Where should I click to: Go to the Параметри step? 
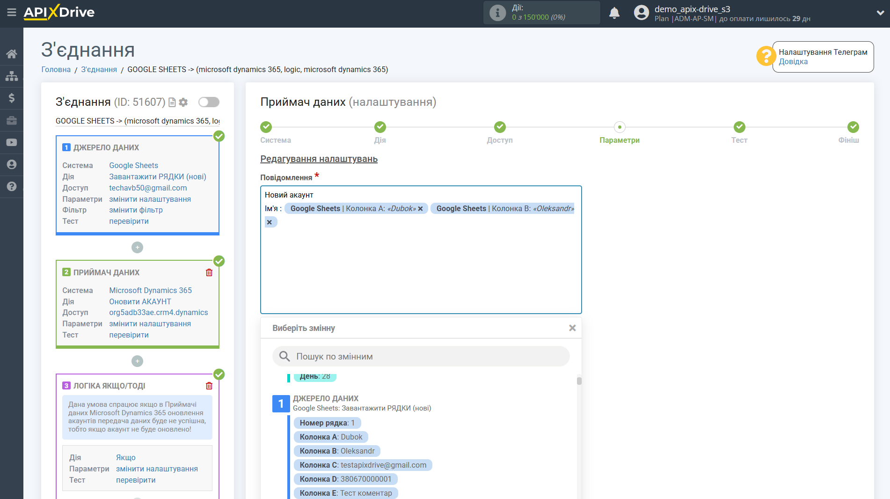620,127
